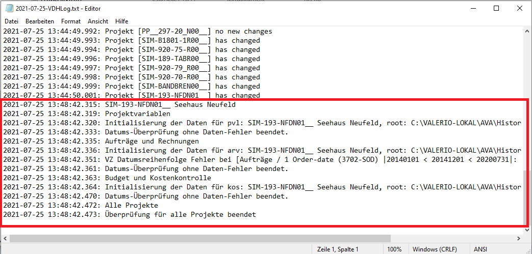Close the VDHLog.txt Editor window
The width and height of the screenshot is (532, 254).
click(520, 9)
